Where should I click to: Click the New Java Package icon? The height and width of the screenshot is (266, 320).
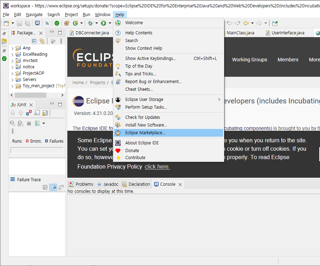click(67, 23)
